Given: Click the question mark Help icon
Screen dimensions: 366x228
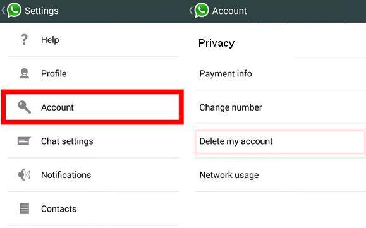Looking at the screenshot, I should click(x=24, y=40).
